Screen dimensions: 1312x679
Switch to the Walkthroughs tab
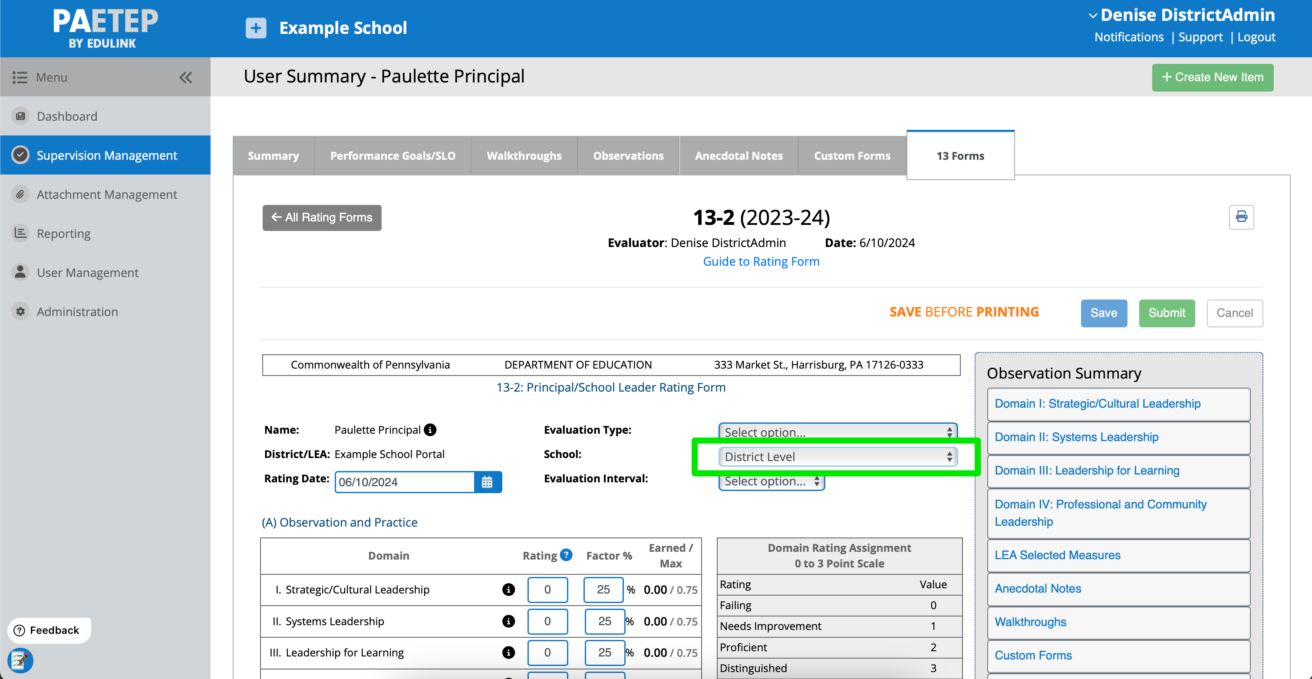point(524,156)
